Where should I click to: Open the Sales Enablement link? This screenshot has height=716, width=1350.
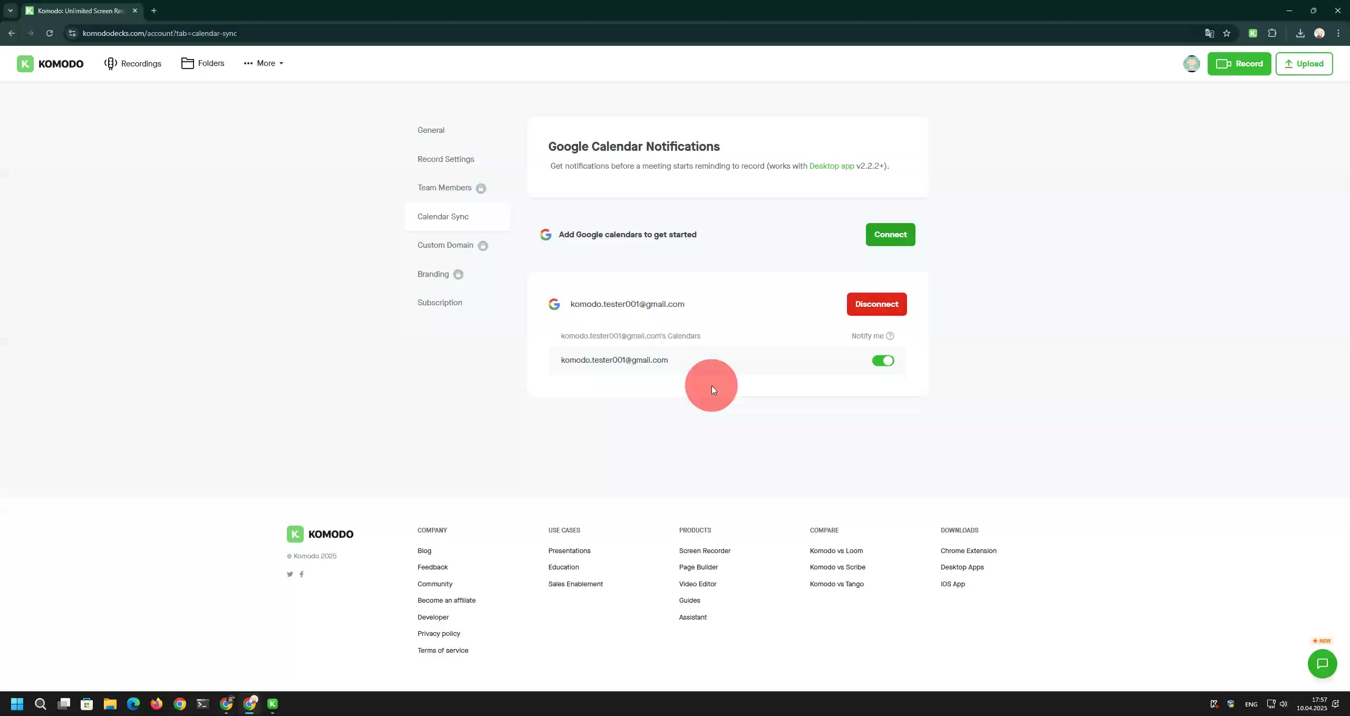click(575, 584)
